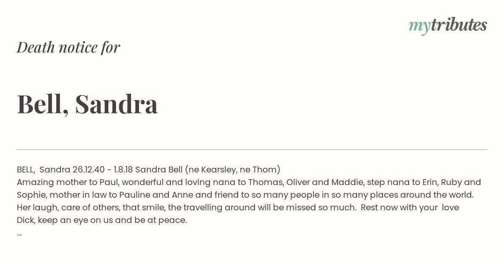This screenshot has width=504, height=265.
Task: Click the "Her laugh, care of others" phrase
Action: pyautogui.click(x=66, y=207)
